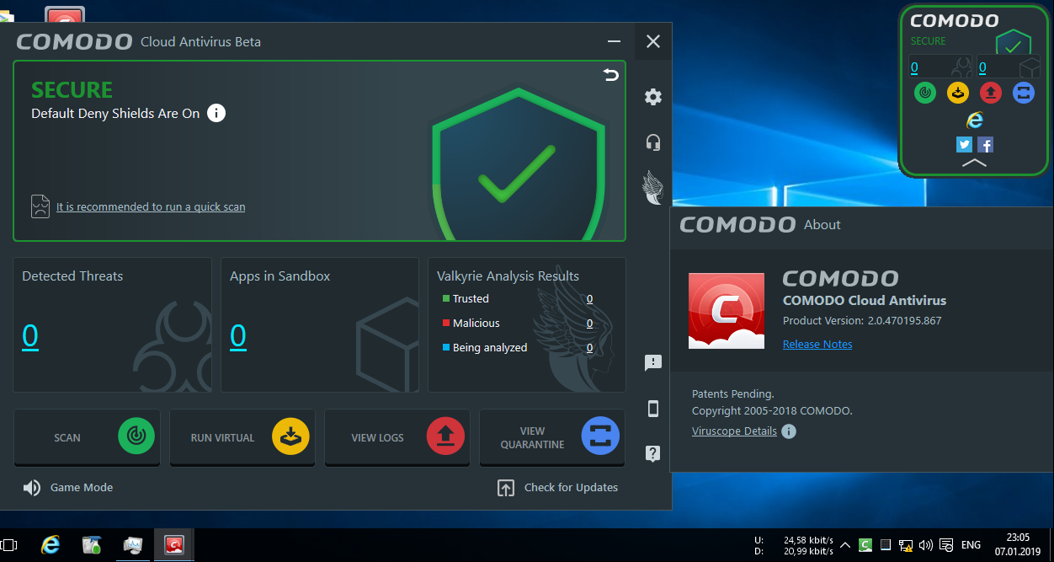Click the taskbar clock showing 23:05
1054x562 pixels.
[x=1018, y=545]
